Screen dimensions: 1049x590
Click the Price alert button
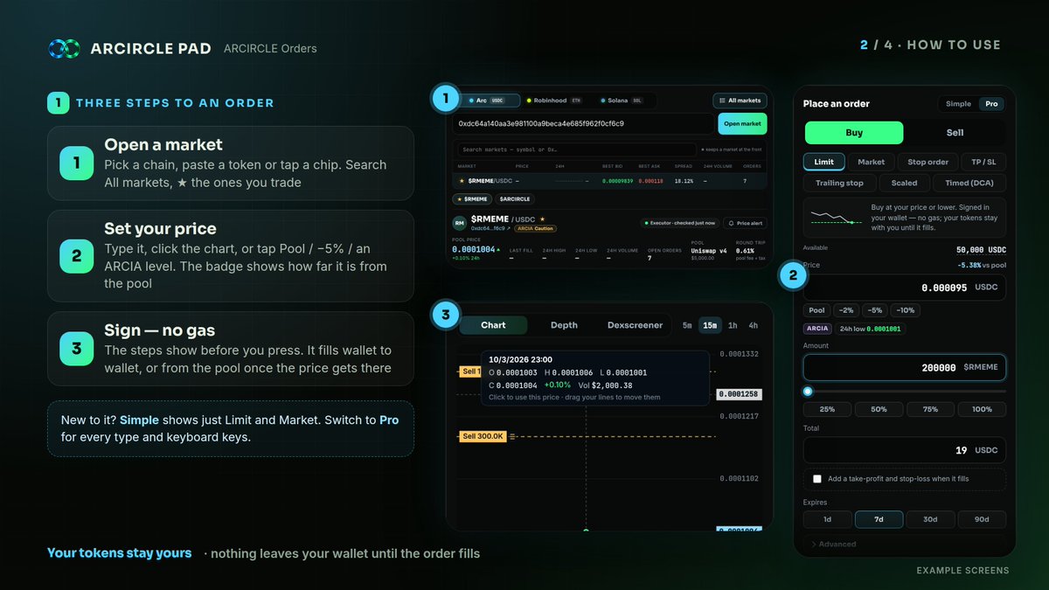(x=744, y=223)
